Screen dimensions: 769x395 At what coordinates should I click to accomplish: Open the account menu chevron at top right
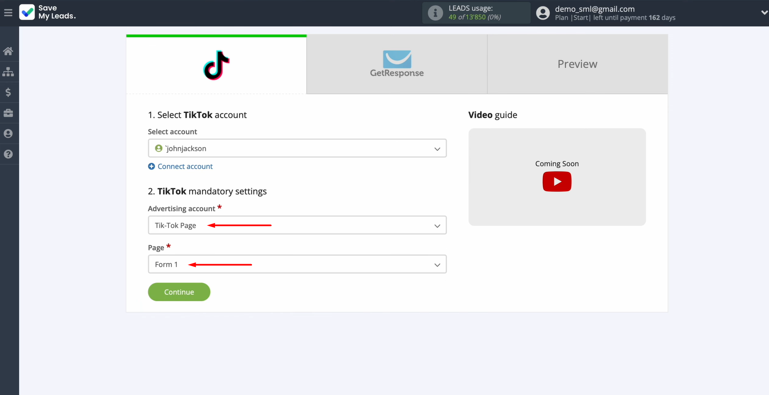coord(764,12)
